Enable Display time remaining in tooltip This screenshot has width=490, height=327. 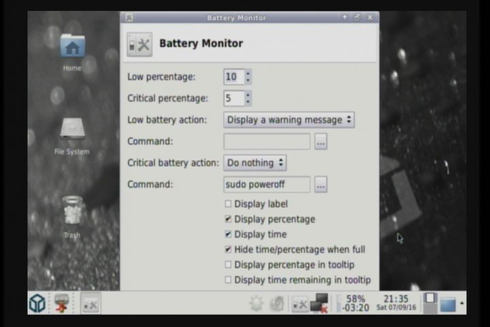pyautogui.click(x=228, y=280)
